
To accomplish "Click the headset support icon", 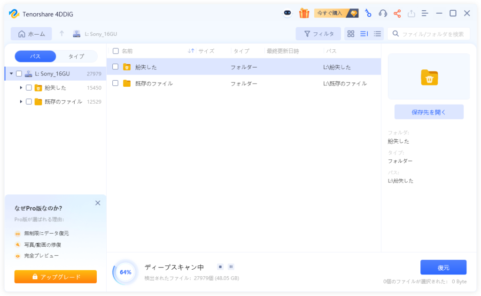I will coord(383,13).
